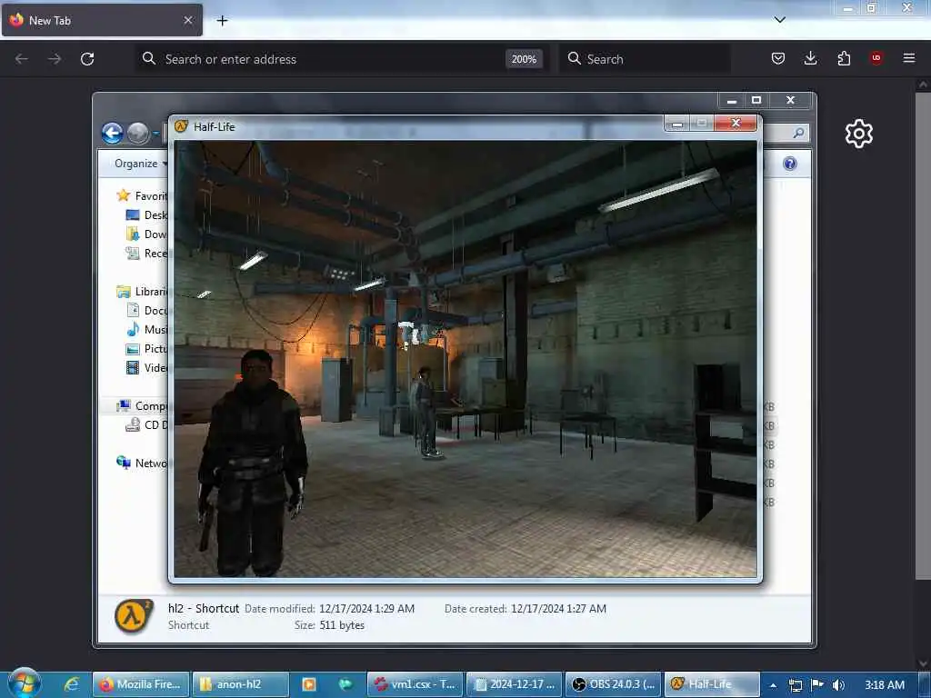Click the teal taskbar application icon
The width and height of the screenshot is (931, 698).
click(345, 683)
